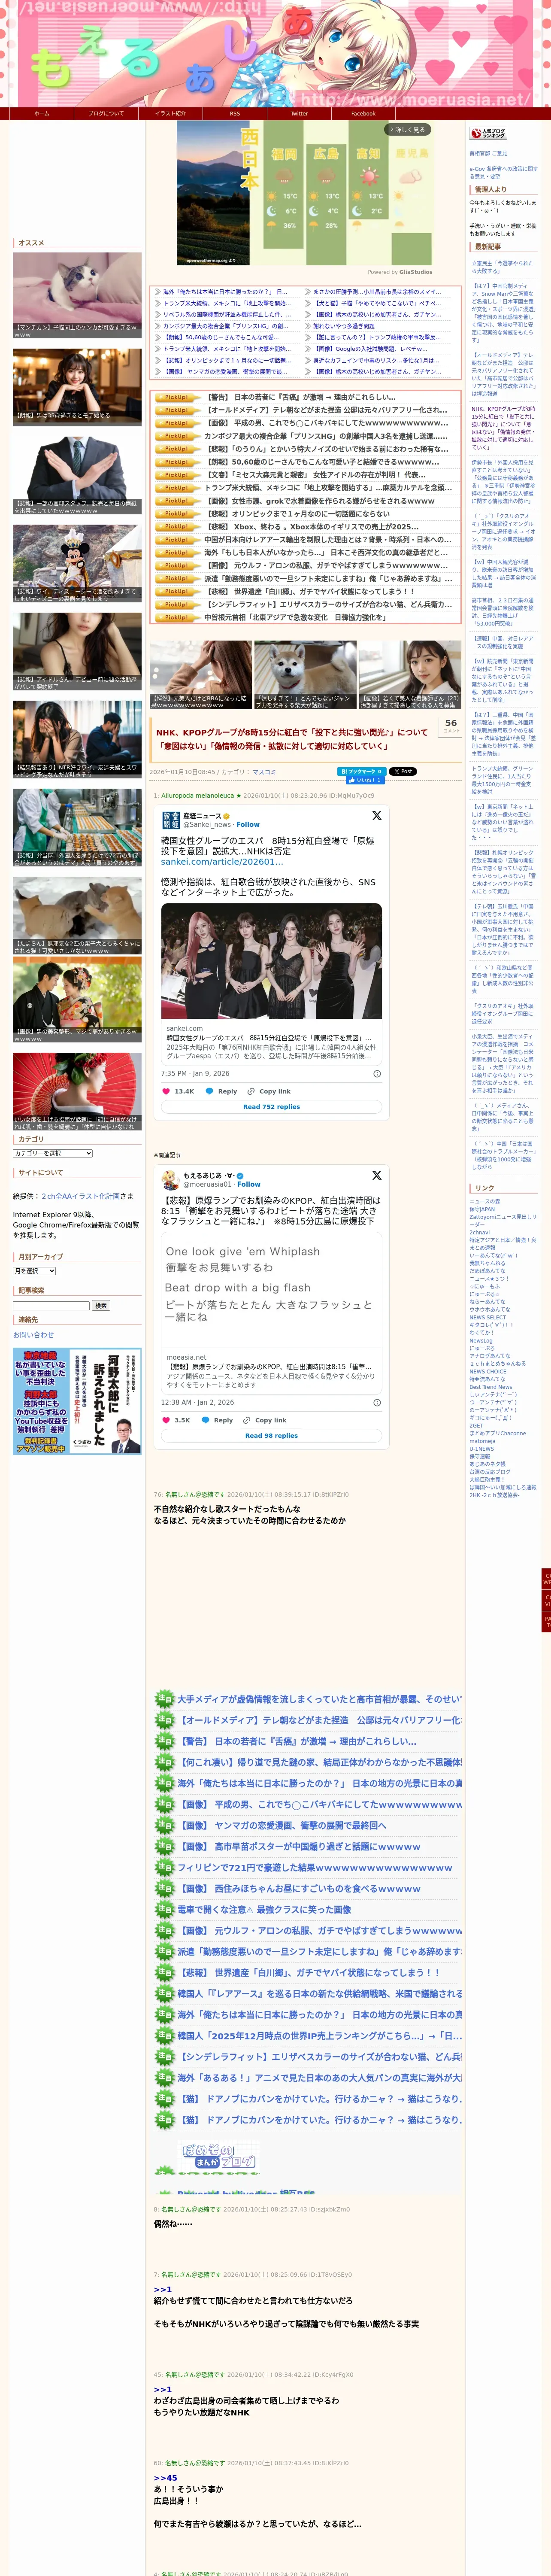Image resolution: width=551 pixels, height=2576 pixels.
Task: Open the マスコミ category link
Action: [x=264, y=772]
